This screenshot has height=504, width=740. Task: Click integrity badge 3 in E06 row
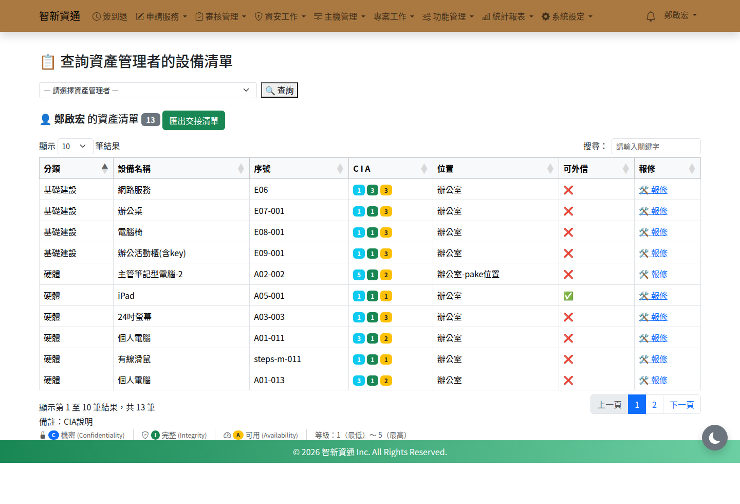(373, 190)
